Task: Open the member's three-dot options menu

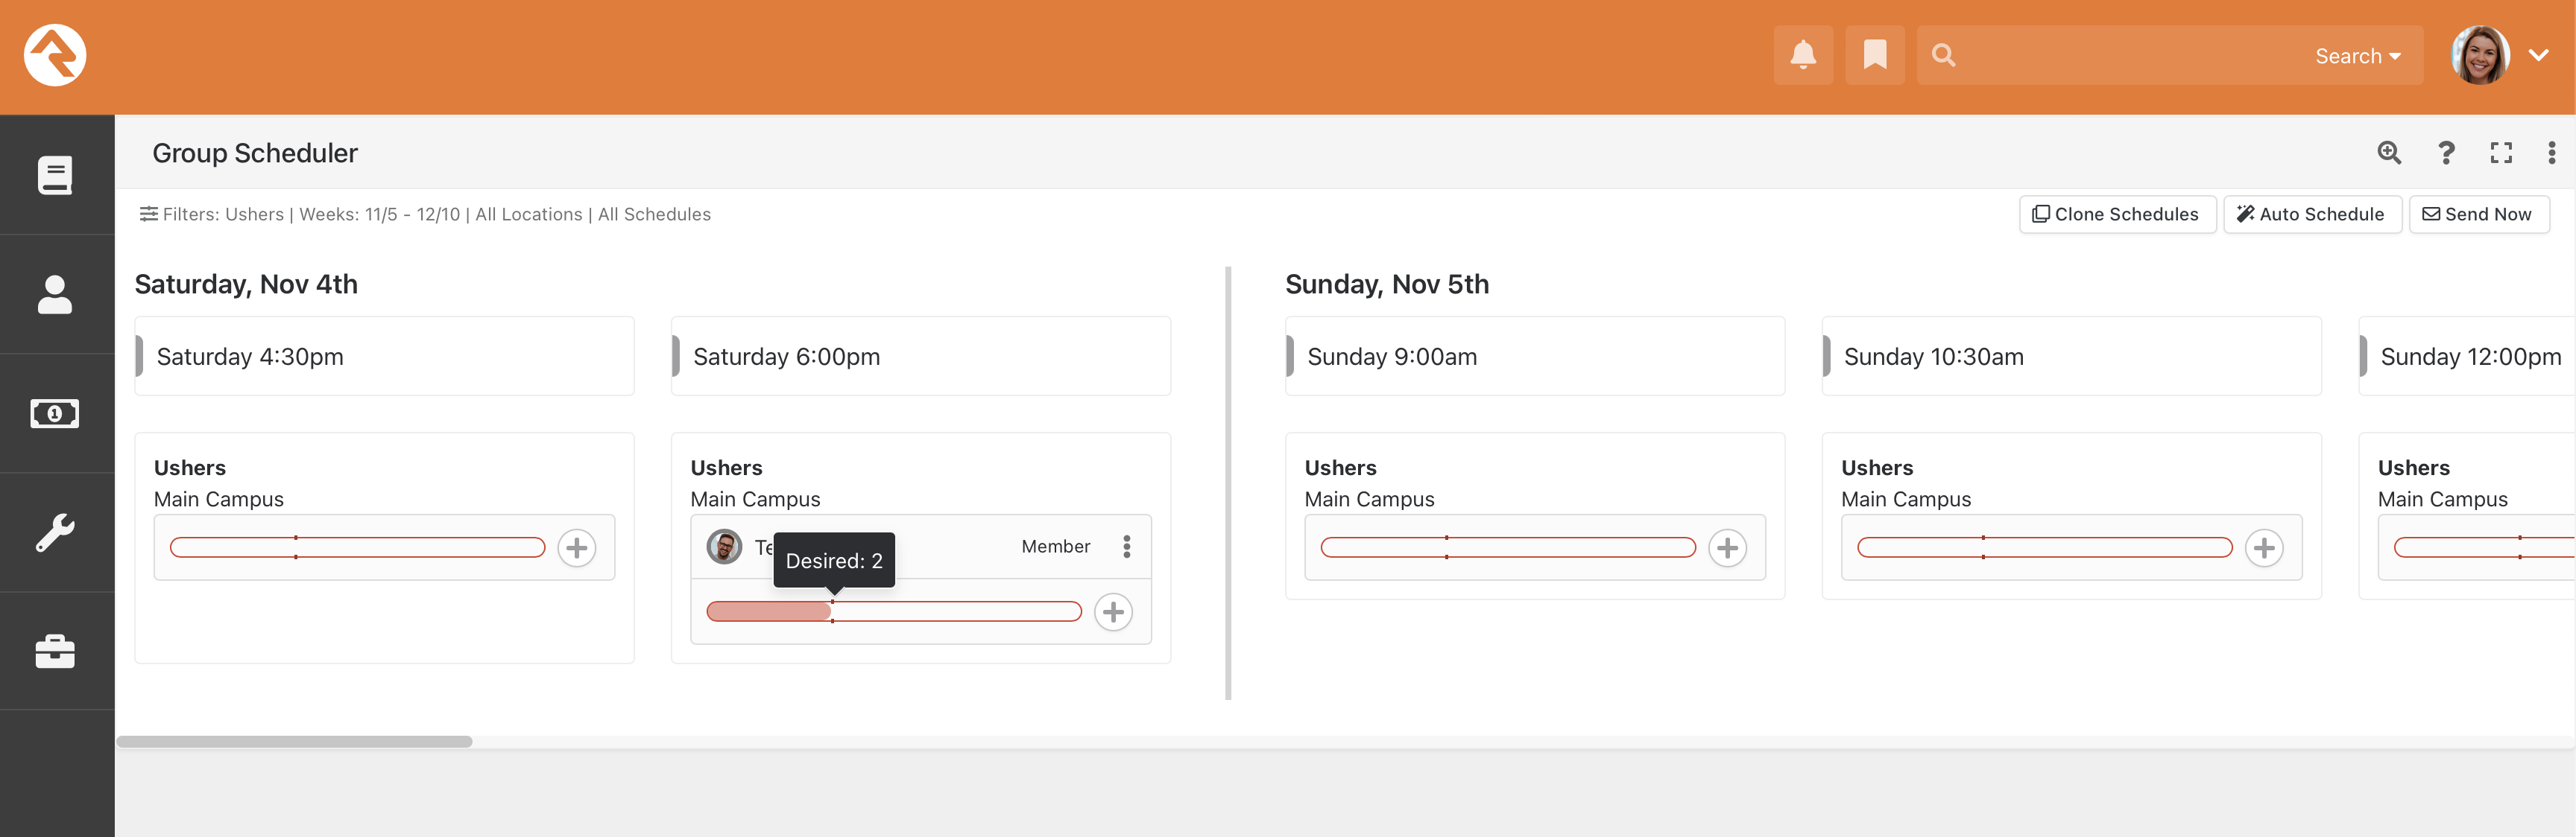Action: 1126,547
